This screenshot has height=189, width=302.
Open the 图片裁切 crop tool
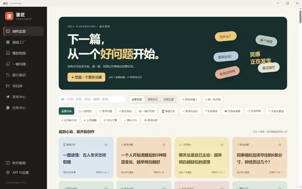coord(23,75)
